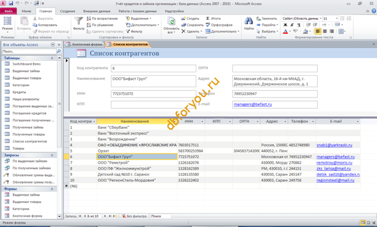Viewport: 377px width, 227px height.
Task: Open font color A dropdown
Action: (x=290, y=31)
